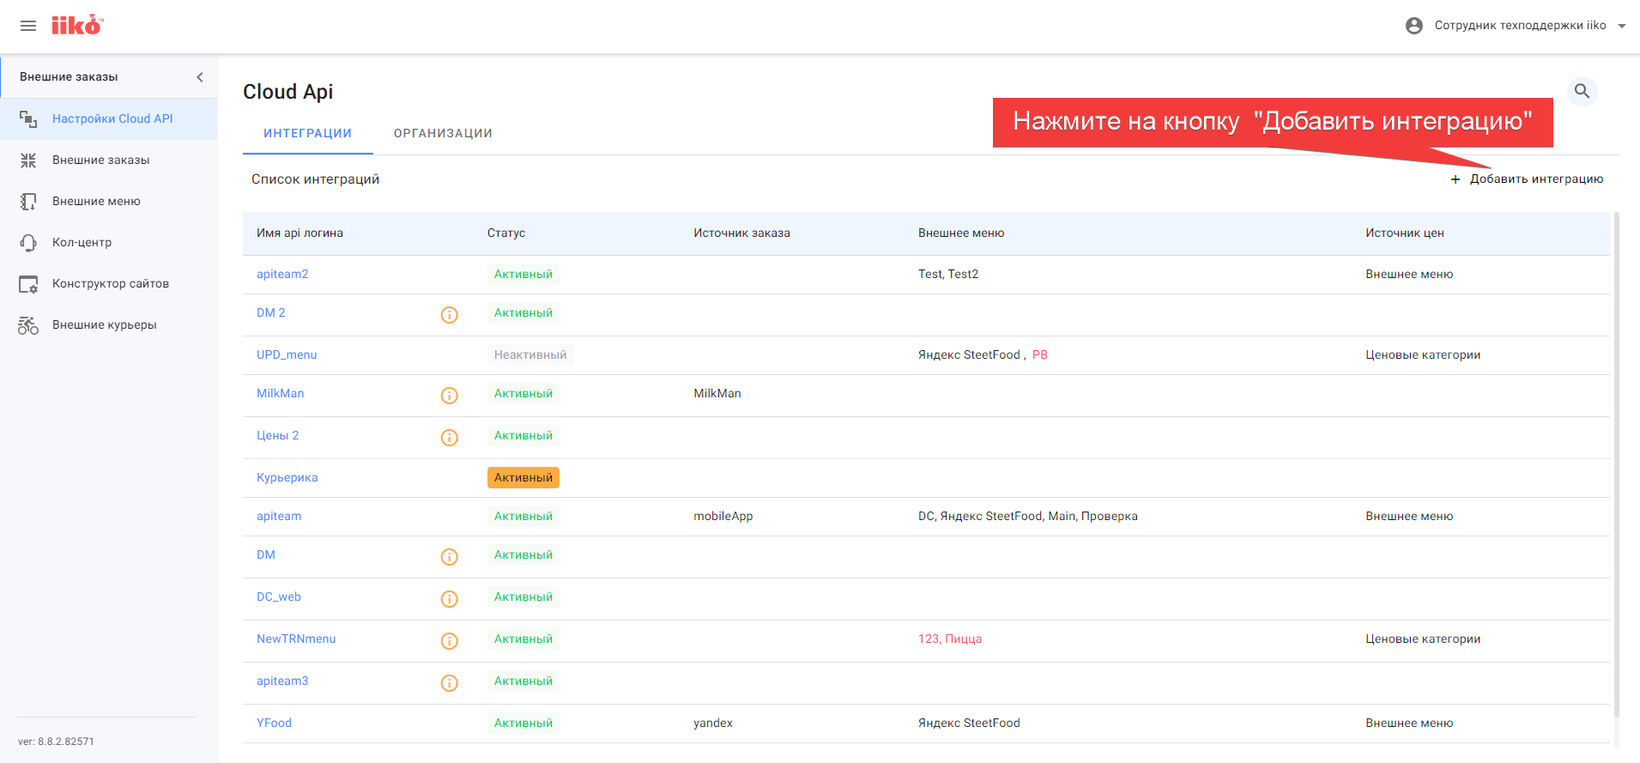Switch to the ИНТЕГРАЦИИ tab

point(307,133)
